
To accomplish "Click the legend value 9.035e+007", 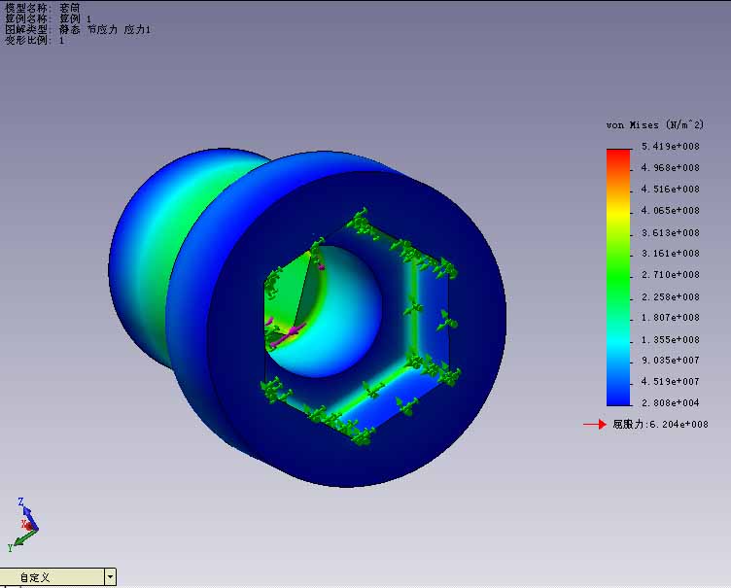I will pos(671,360).
